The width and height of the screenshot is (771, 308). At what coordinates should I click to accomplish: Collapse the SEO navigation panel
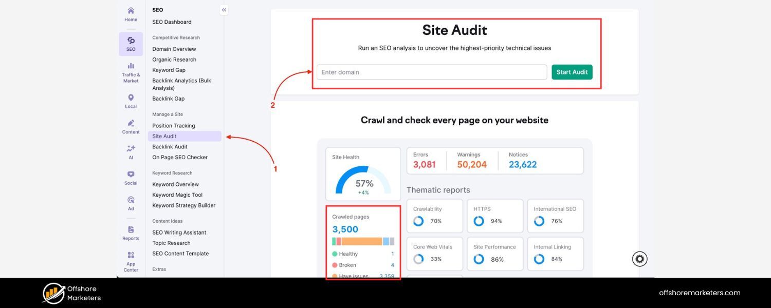(x=224, y=9)
